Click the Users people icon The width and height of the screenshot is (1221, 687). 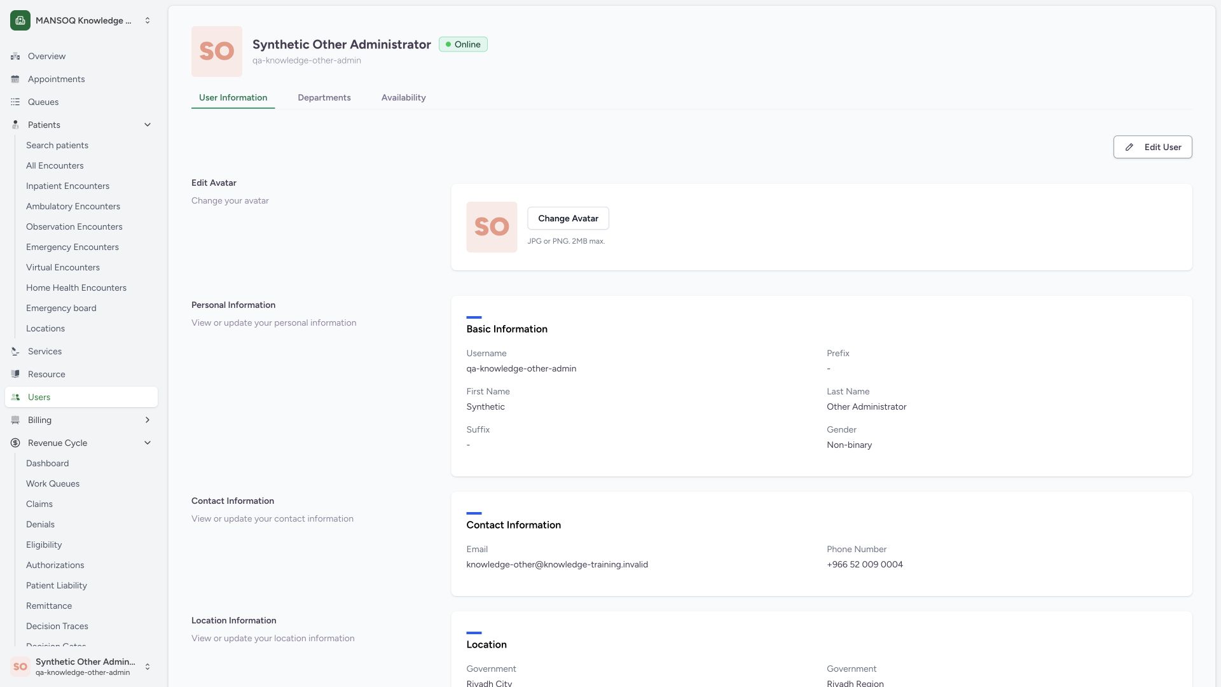click(15, 397)
